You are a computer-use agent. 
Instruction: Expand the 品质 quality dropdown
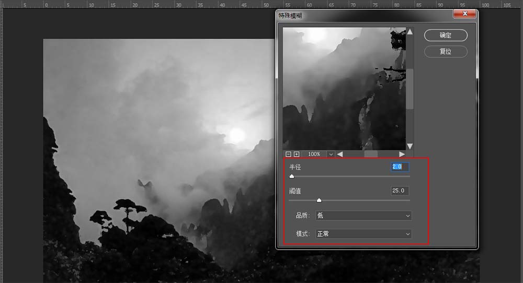363,216
